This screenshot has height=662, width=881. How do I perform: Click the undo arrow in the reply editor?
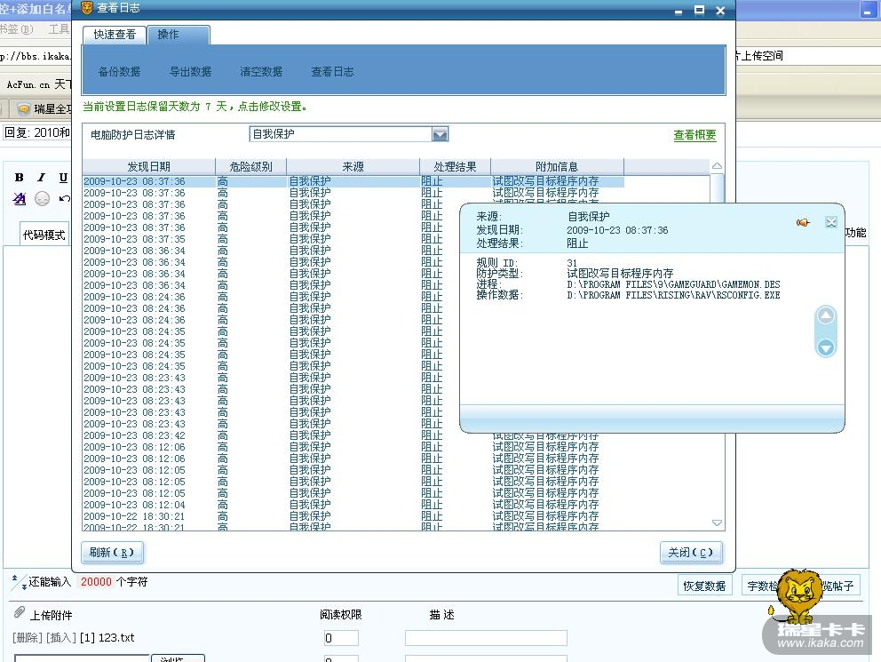pos(64,198)
